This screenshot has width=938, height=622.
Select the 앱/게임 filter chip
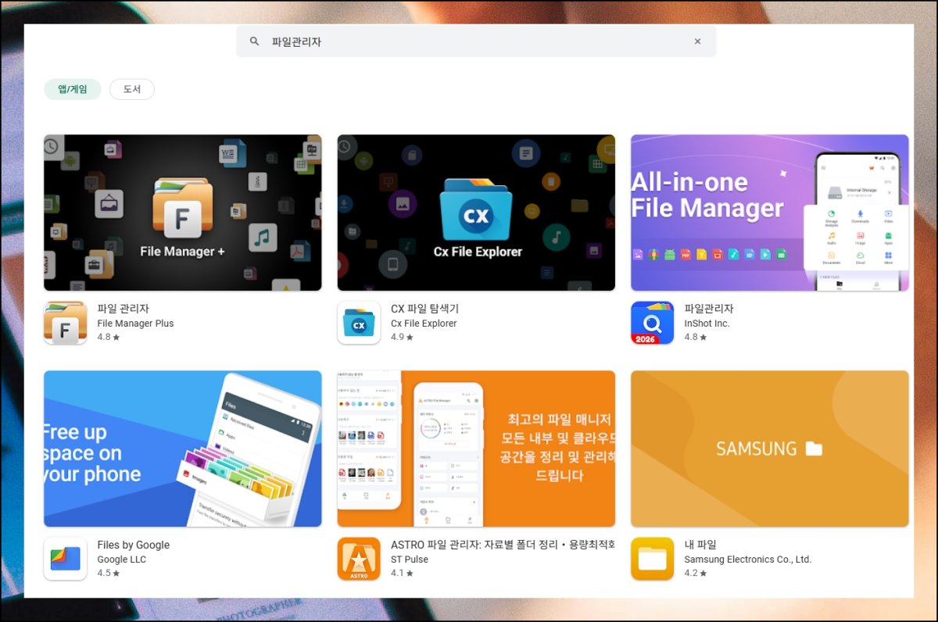point(73,89)
